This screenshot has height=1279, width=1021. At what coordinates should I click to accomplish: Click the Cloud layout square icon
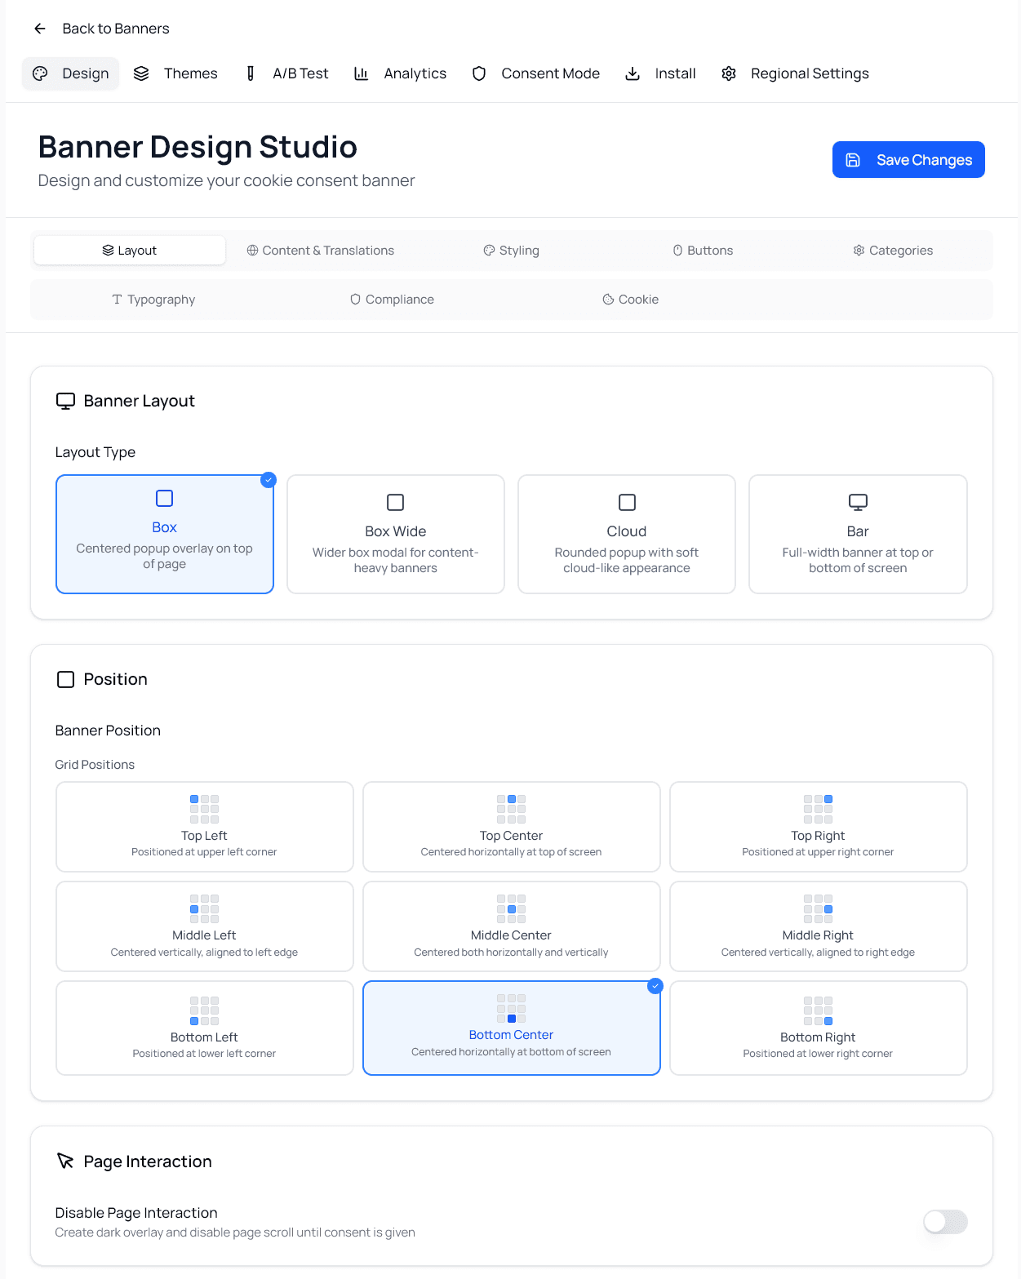(627, 502)
